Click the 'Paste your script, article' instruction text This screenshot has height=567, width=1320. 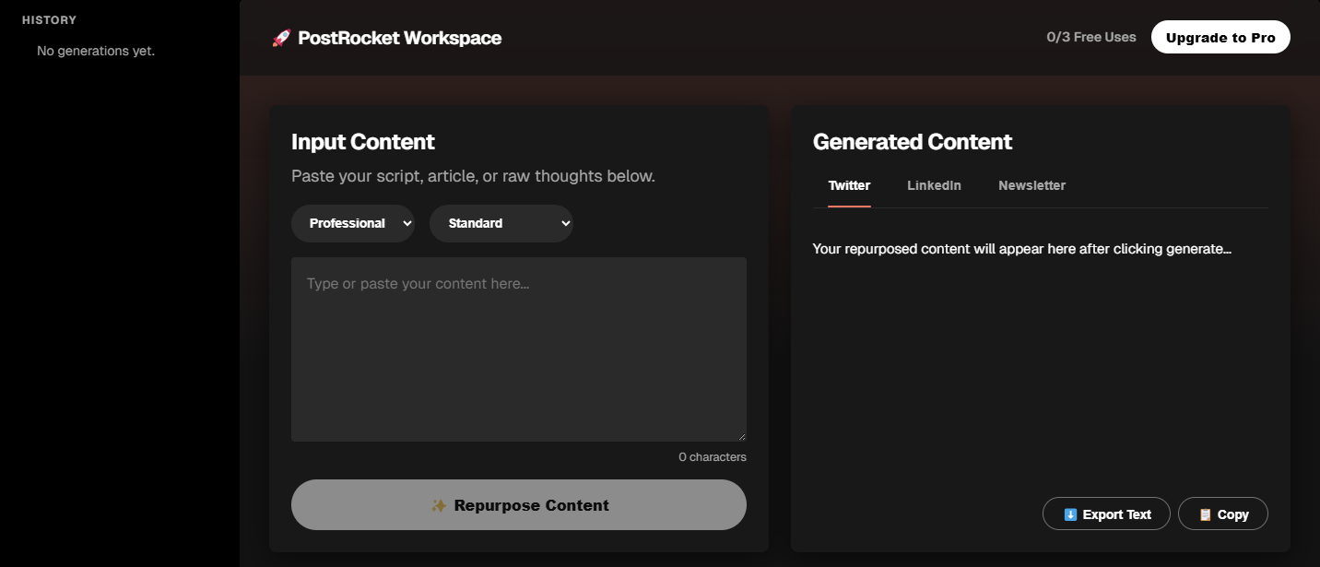pyautogui.click(x=473, y=176)
